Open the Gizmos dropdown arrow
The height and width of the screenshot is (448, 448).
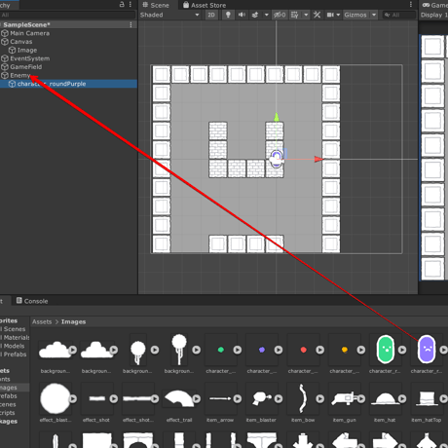374,15
